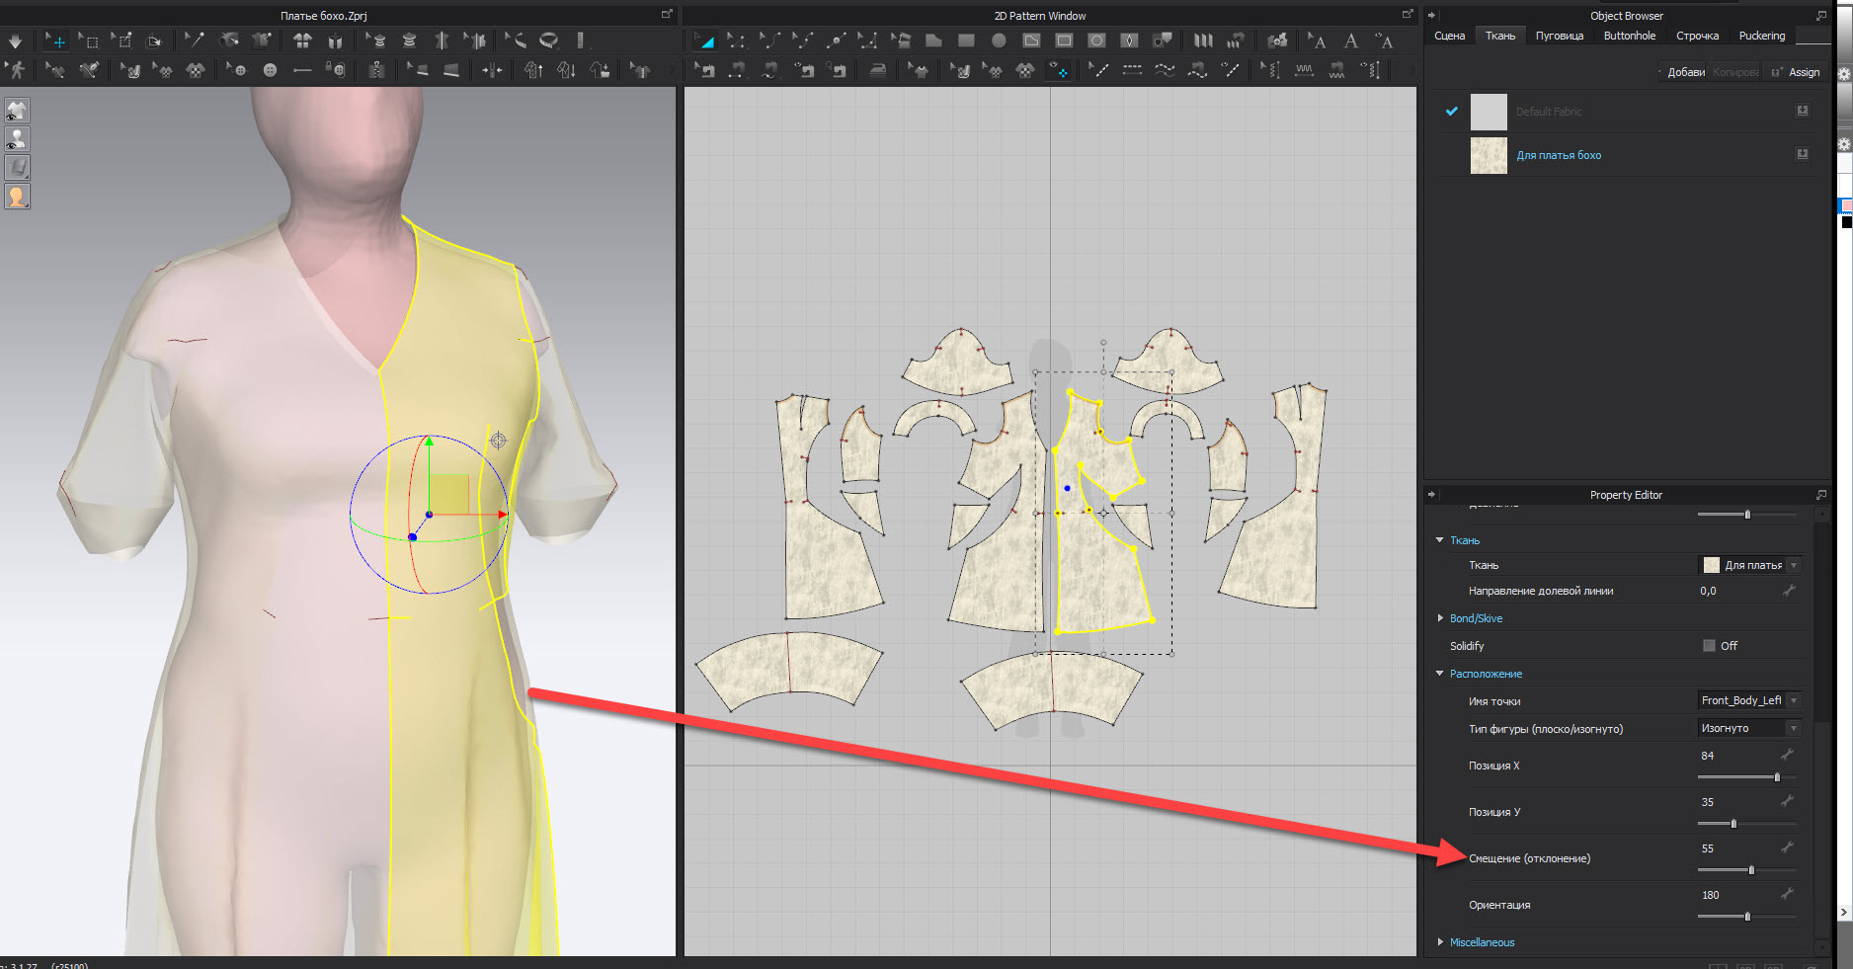
Task: Select the filled Rectangle pattern tool
Action: 966,40
